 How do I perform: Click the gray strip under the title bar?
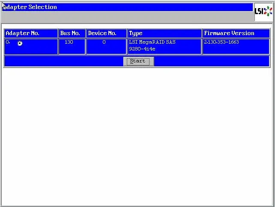(x=129, y=17)
